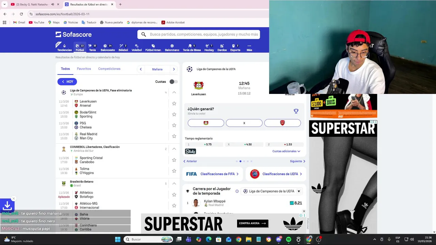Click the browser address bar
436x245 pixels.
(x=146, y=14)
